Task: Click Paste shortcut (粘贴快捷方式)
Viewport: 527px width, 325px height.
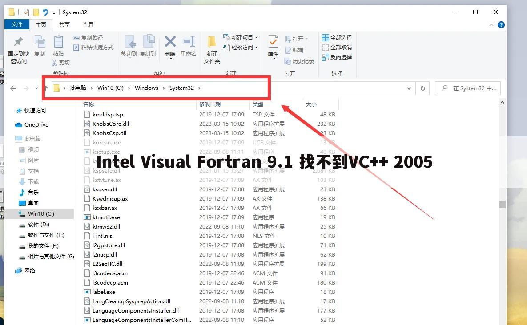Action: (x=93, y=48)
